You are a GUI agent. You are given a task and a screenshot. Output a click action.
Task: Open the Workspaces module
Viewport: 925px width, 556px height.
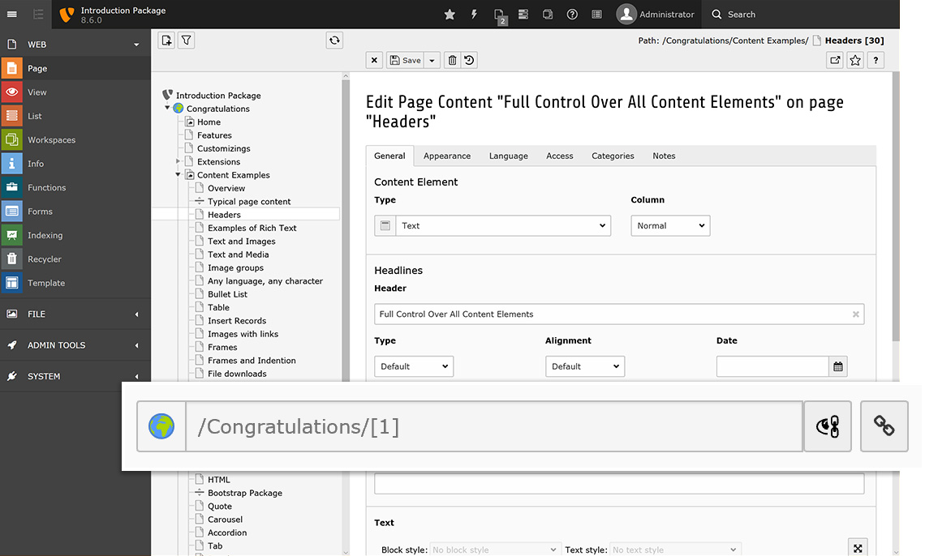[x=75, y=139]
